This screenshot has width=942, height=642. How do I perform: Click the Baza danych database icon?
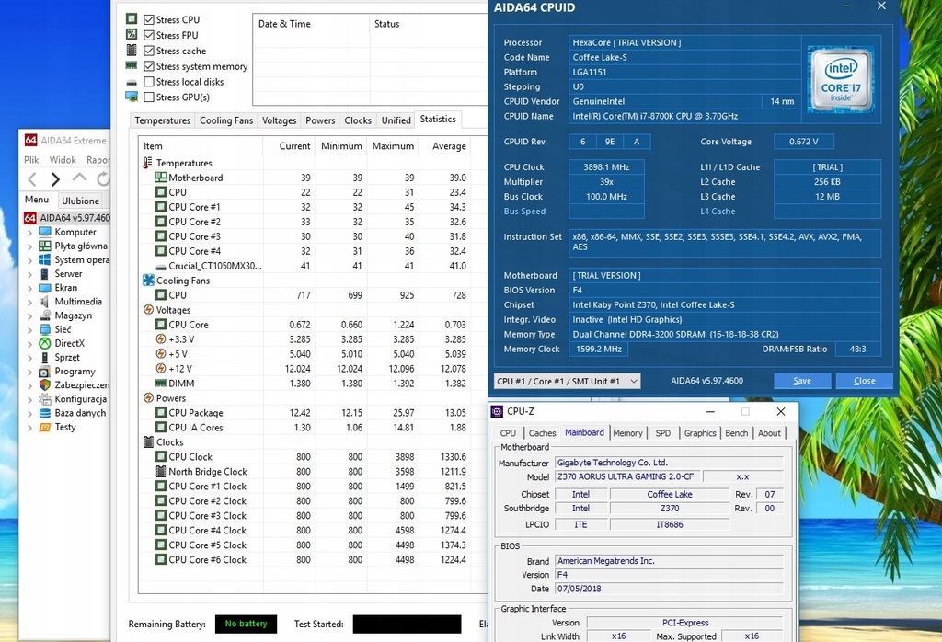[x=45, y=413]
